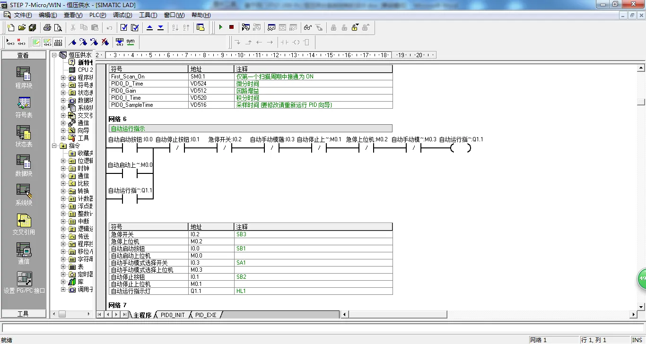The width and height of the screenshot is (646, 344).
Task: Open the 帮助(H) menu
Action: pyautogui.click(x=201, y=15)
